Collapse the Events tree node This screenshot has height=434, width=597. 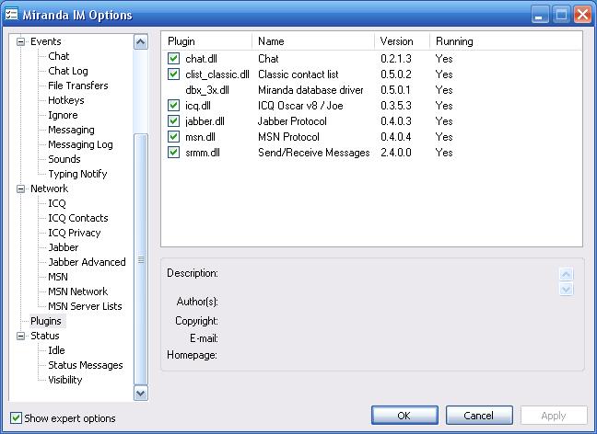(x=21, y=41)
